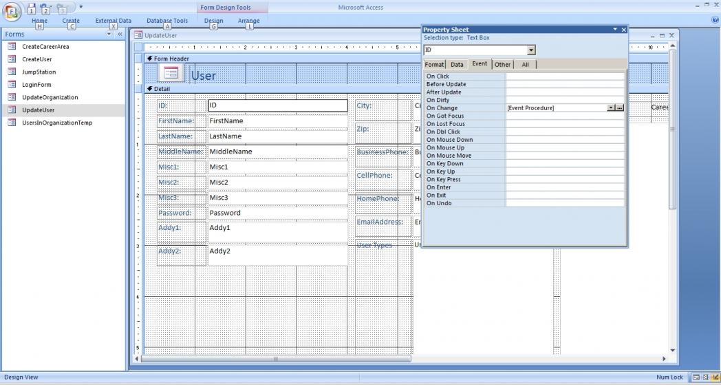Select the User title label in header
Viewport: 721px width, 385px height.
[204, 76]
